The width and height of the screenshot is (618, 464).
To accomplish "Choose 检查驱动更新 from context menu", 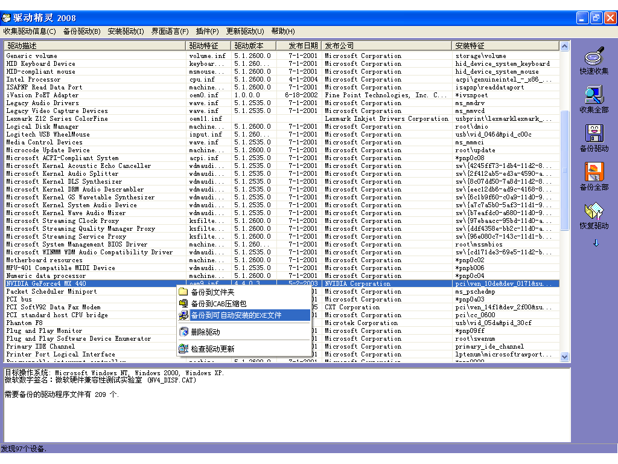I will point(244,349).
